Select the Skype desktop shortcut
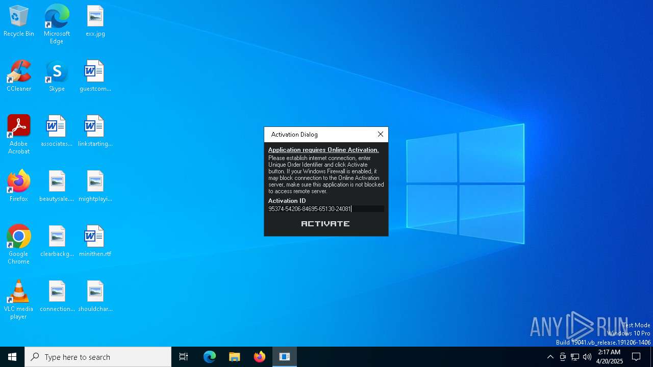This screenshot has height=367, width=653. point(57,76)
